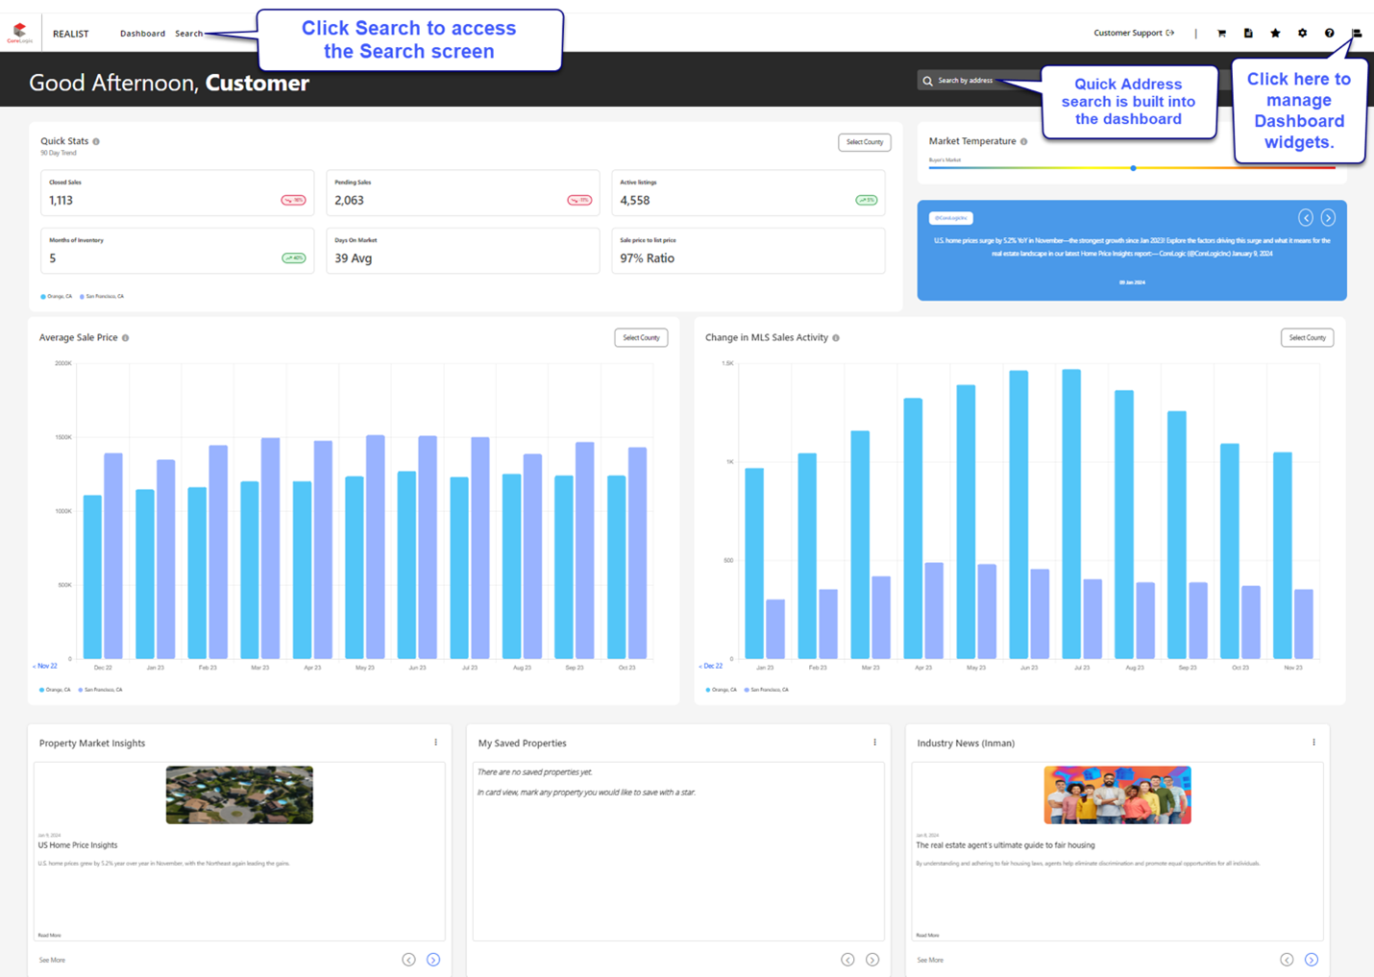Open Select County for Average Sale Price
Screen dimensions: 1374x977
(641, 338)
